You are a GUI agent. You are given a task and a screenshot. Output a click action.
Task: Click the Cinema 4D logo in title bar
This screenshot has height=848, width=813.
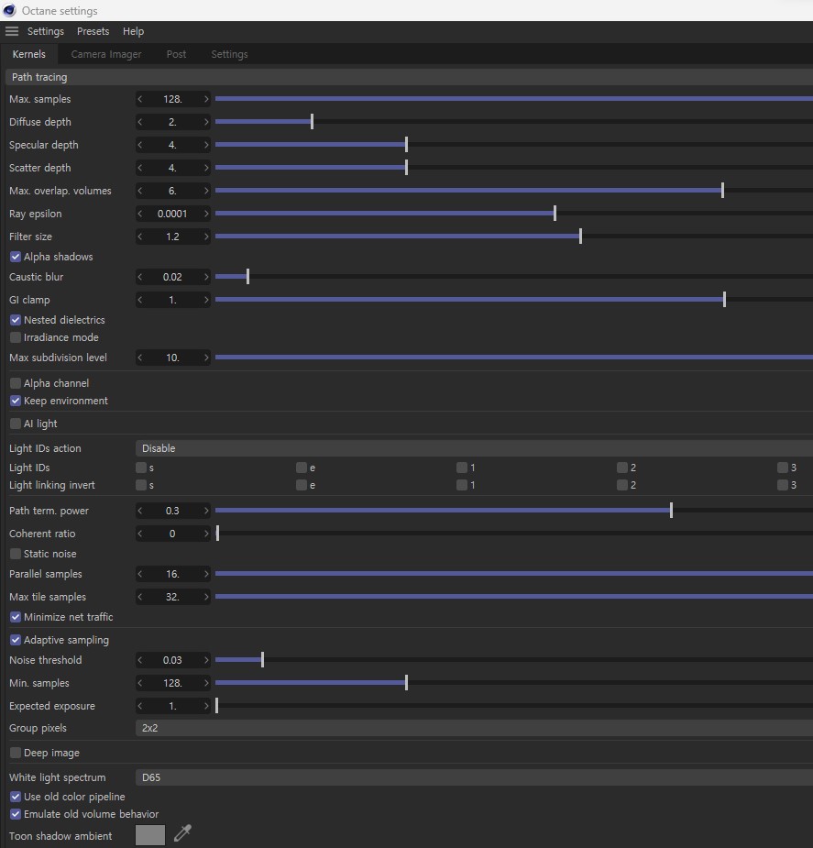10,10
